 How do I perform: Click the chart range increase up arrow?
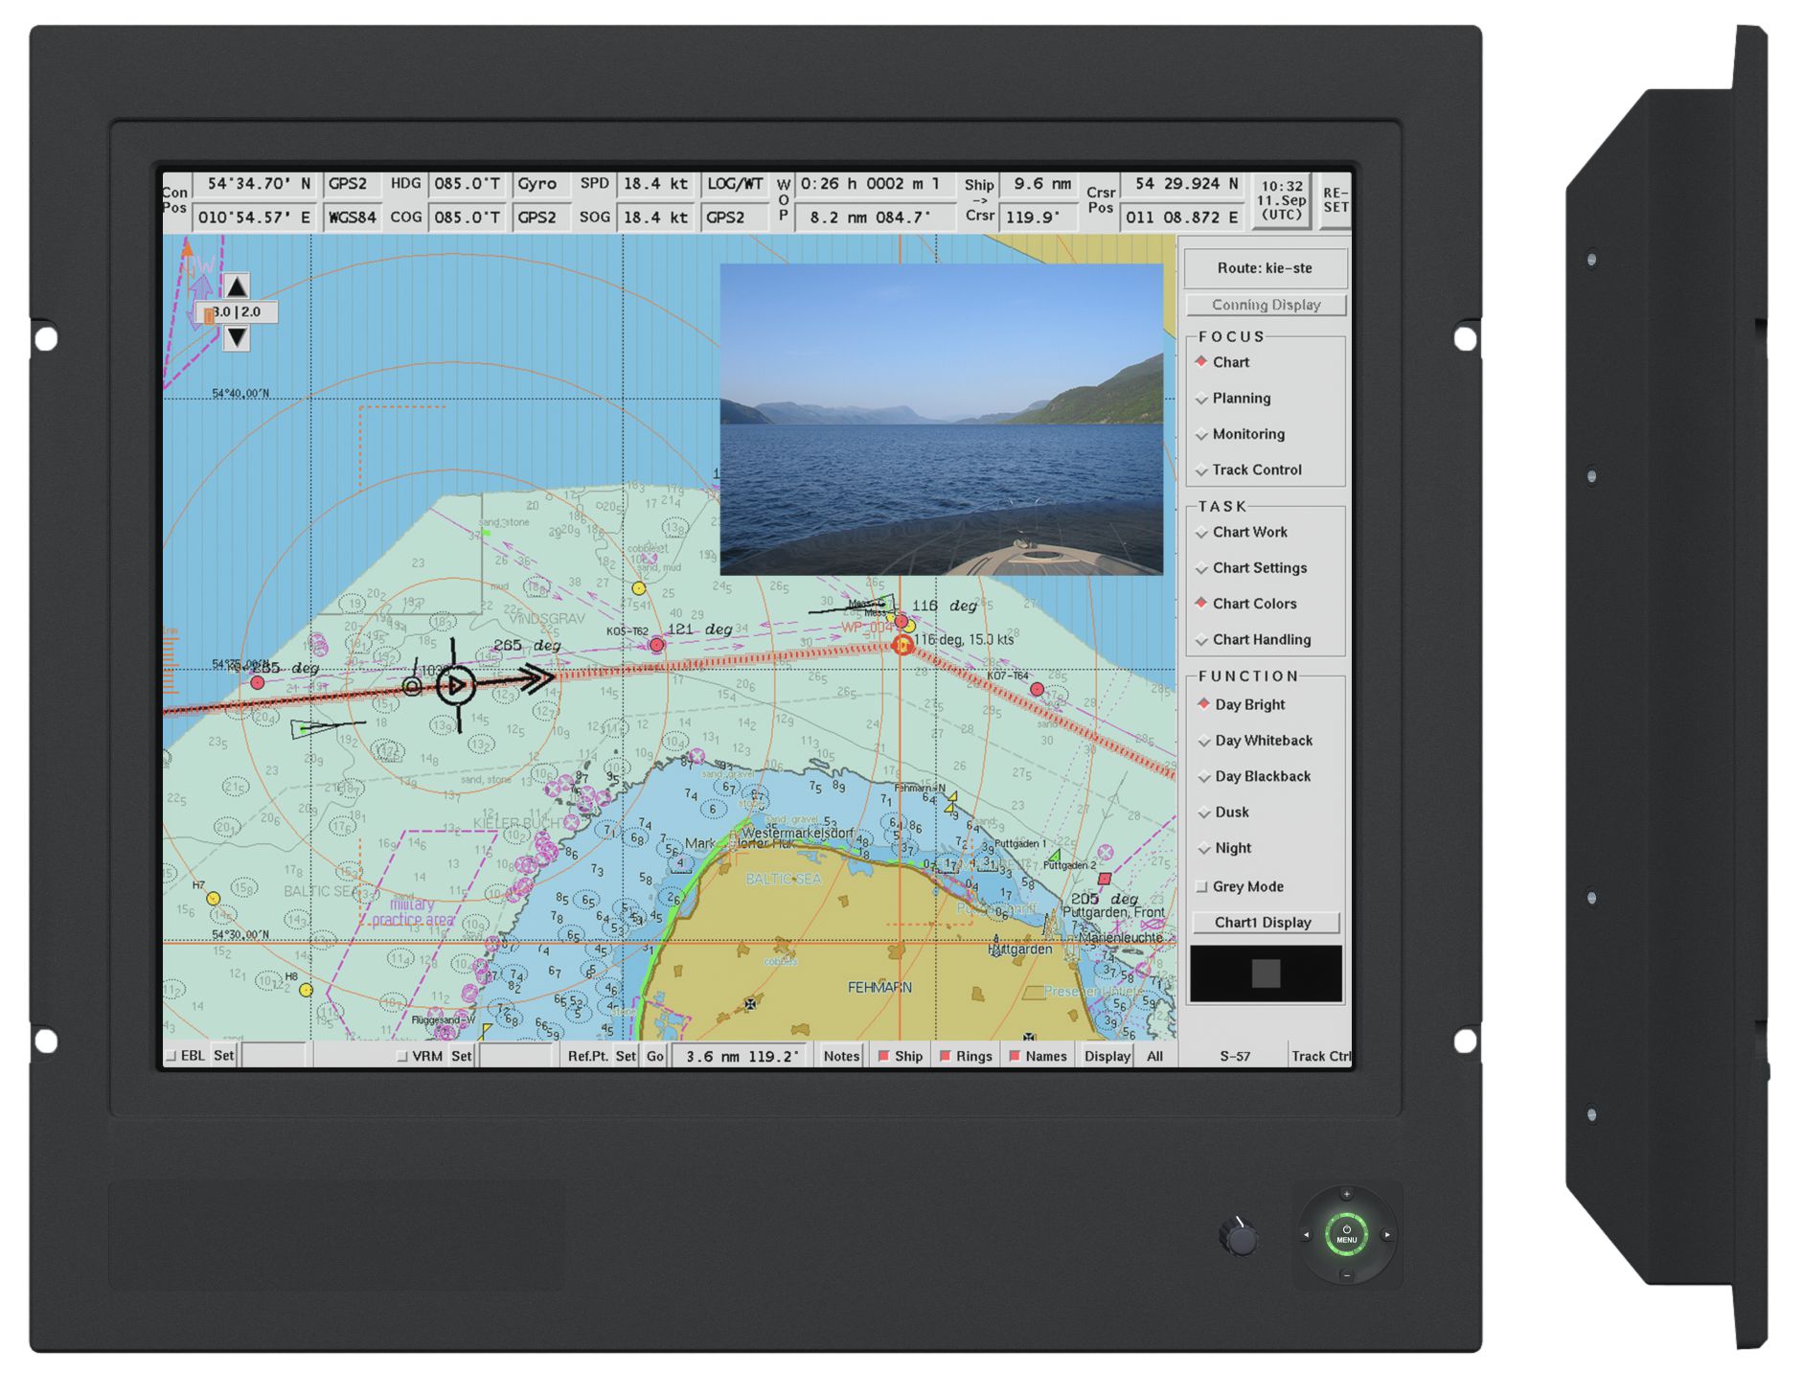coord(237,286)
